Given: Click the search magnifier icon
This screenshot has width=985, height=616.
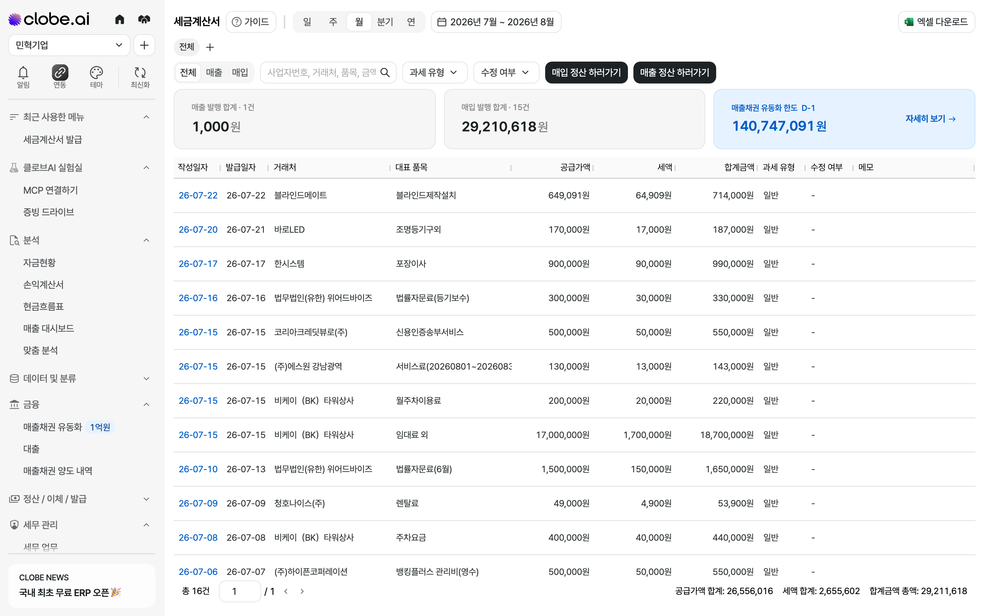Looking at the screenshot, I should 385,73.
